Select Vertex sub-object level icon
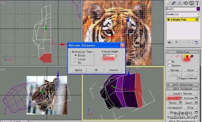This screenshot has height=122, width=202. (x=172, y=56)
